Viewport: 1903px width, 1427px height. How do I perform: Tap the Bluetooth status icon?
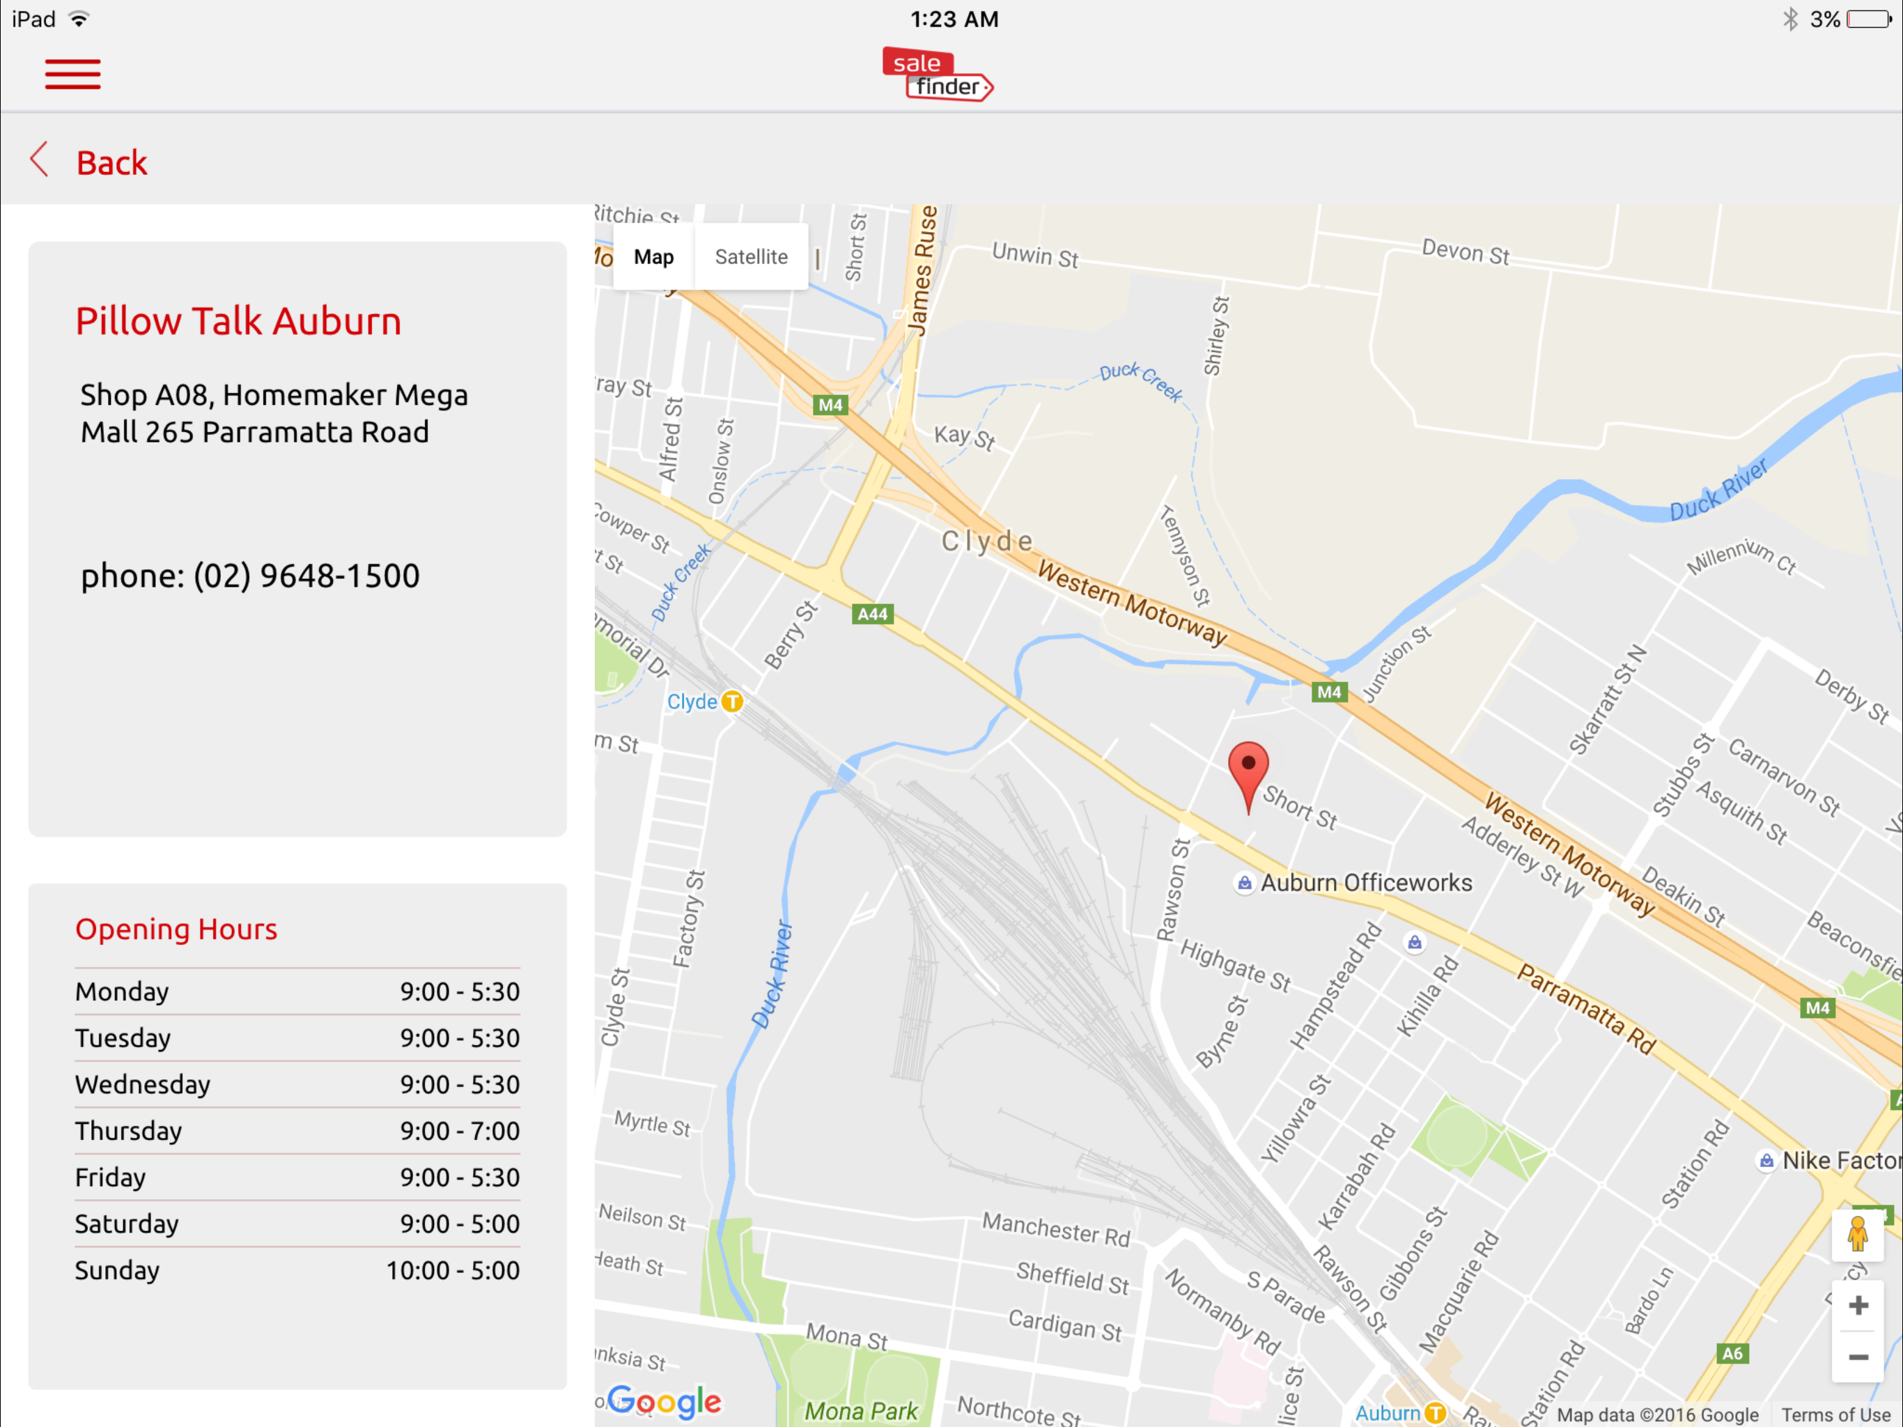1789,19
